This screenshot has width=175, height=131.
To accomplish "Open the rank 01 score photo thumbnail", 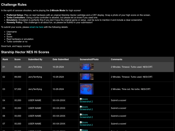I will (x=87, y=67).
